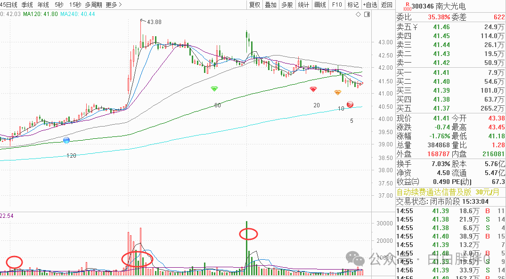Switch to 季线 period tab
Screen dimensions: 506x279
(27, 5)
